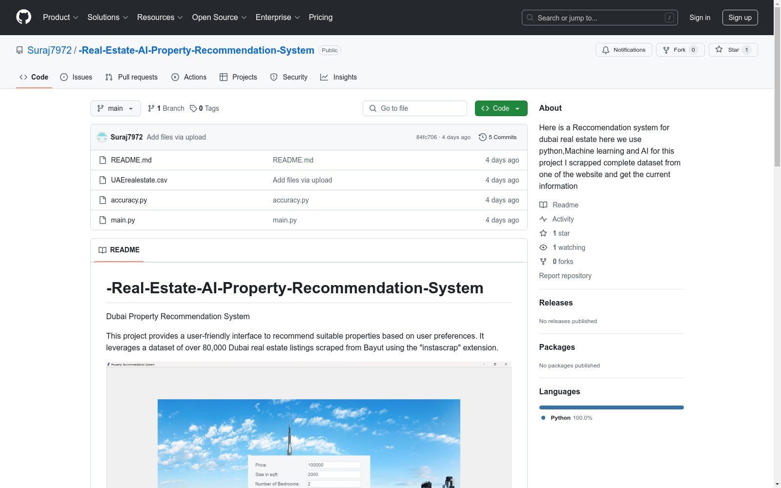Click the file icon next to README.md
Image resolution: width=781 pixels, height=488 pixels.
click(x=103, y=160)
